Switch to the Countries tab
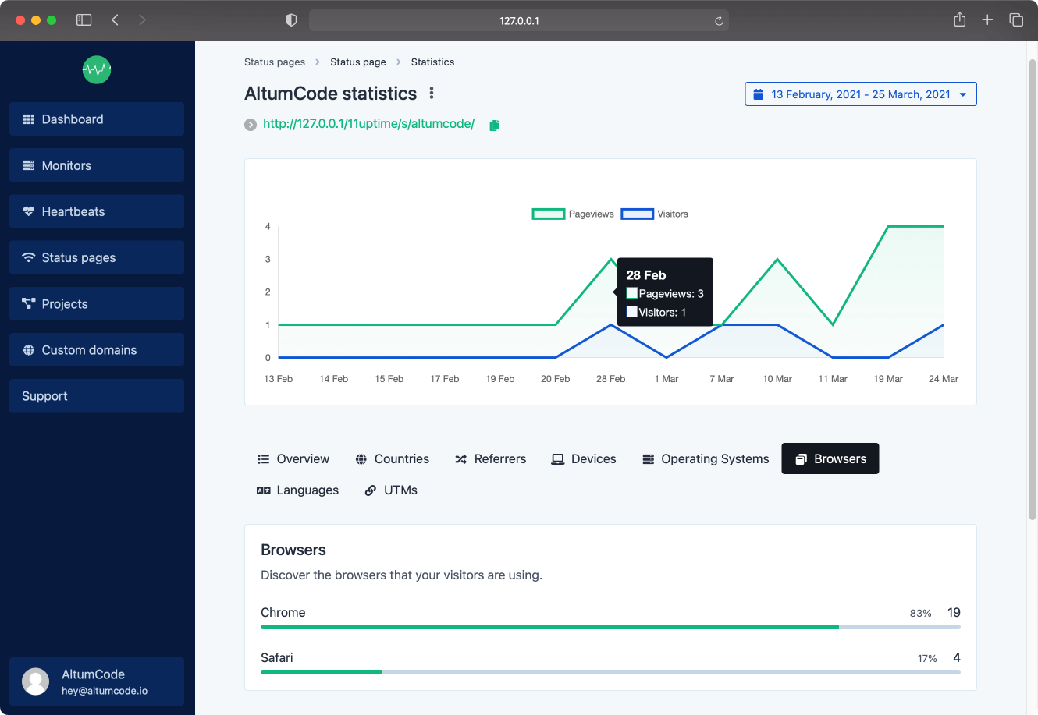The width and height of the screenshot is (1038, 715). click(x=392, y=458)
